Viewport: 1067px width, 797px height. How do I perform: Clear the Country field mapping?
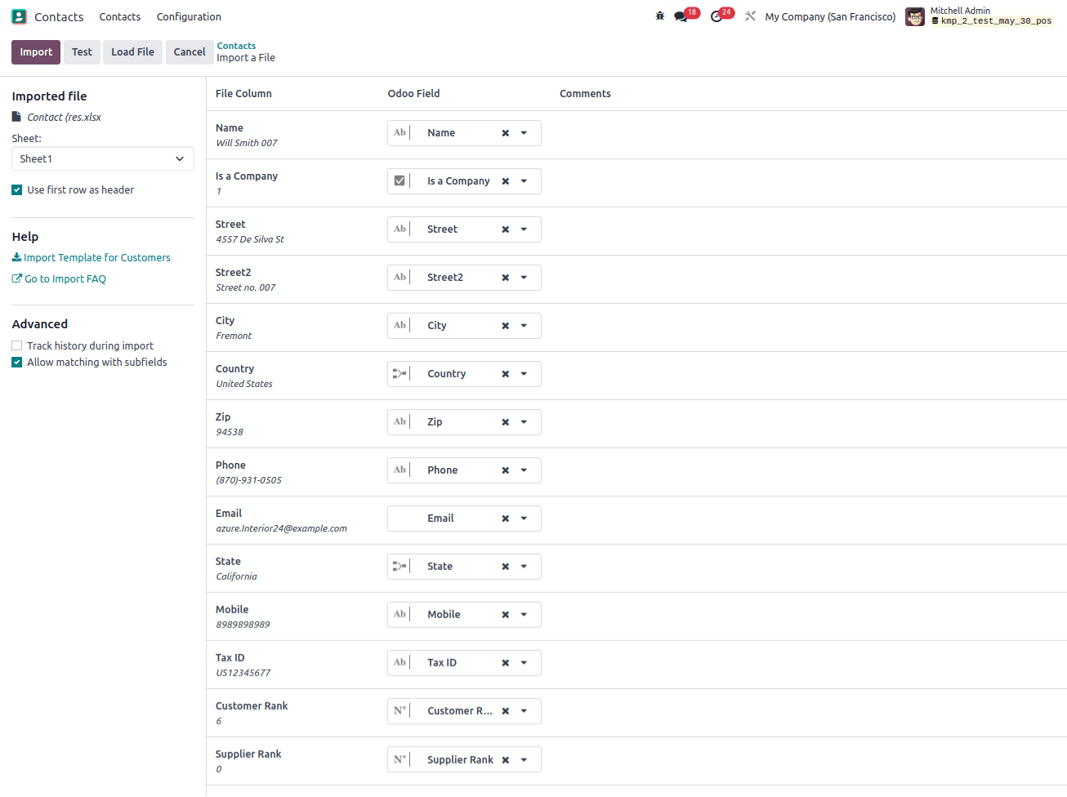506,374
